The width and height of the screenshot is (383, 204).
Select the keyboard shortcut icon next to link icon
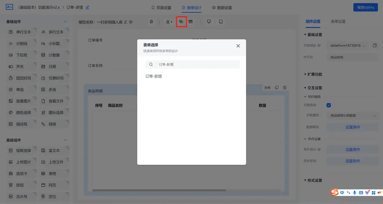click(190, 21)
